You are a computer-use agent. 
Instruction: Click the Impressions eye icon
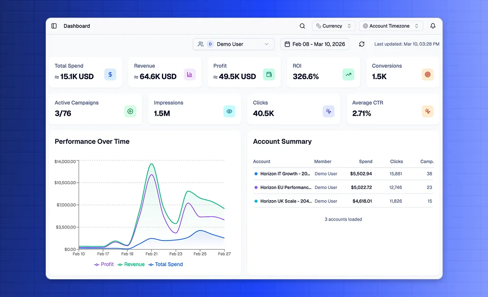coord(229,111)
